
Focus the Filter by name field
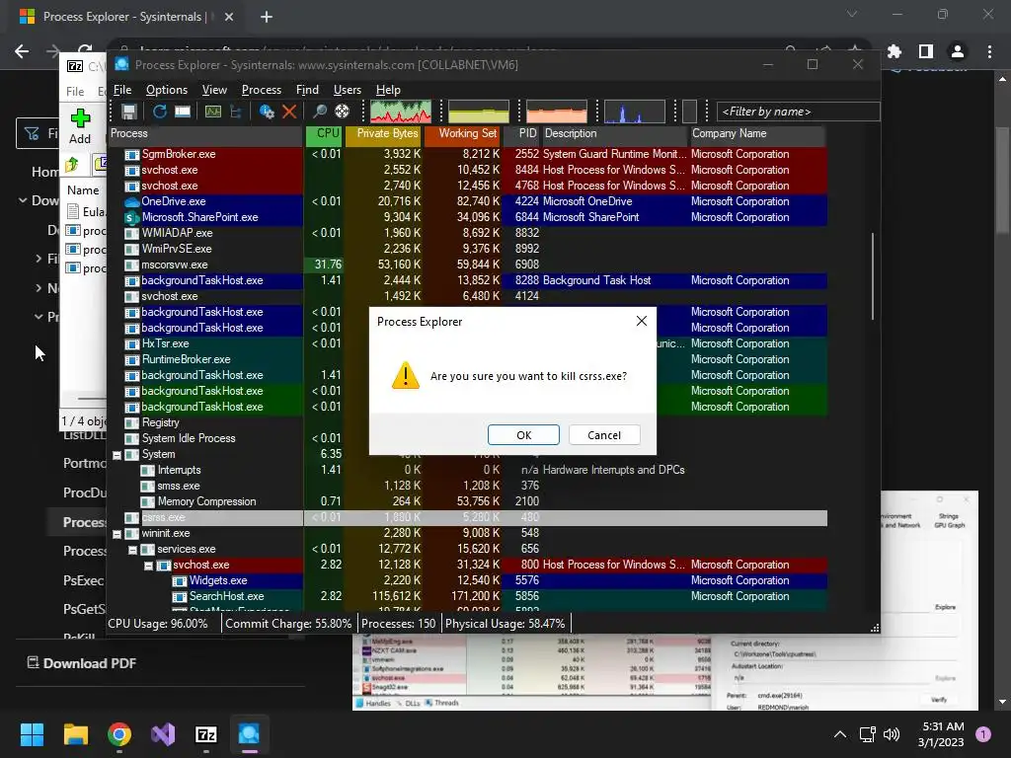tap(798, 112)
